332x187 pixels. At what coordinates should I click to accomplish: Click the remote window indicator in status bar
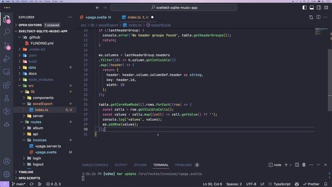point(5,184)
